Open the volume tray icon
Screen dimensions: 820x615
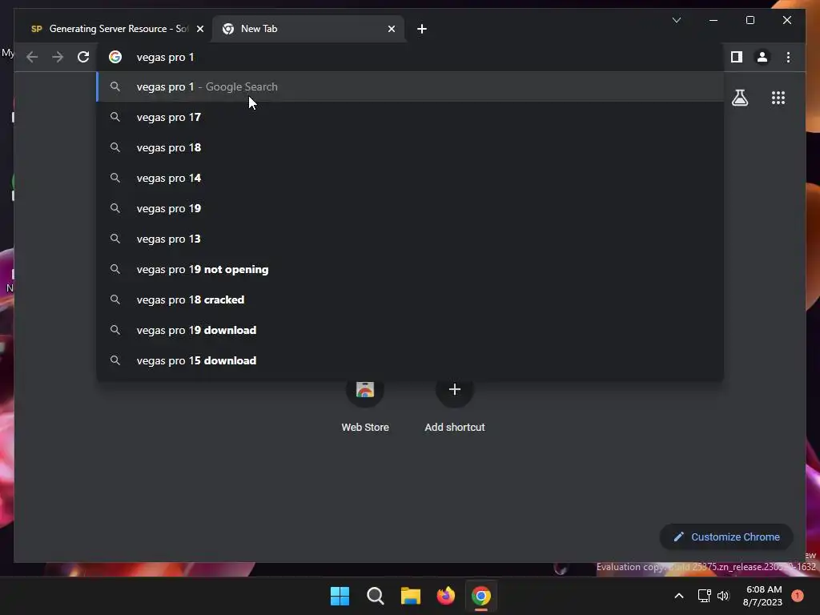(723, 596)
